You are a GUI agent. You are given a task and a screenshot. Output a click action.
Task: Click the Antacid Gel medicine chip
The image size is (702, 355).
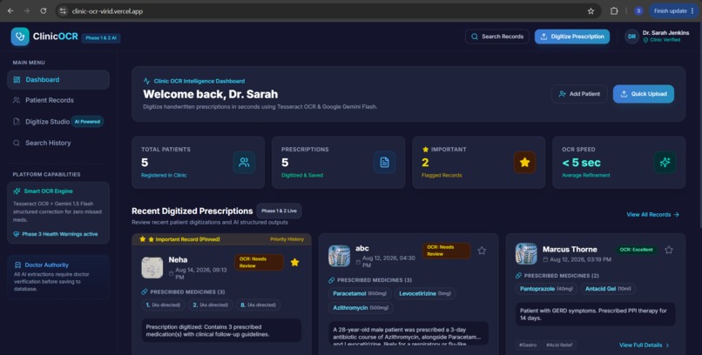[x=608, y=289]
